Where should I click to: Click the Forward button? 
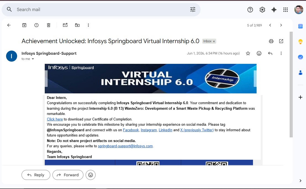click(68, 175)
